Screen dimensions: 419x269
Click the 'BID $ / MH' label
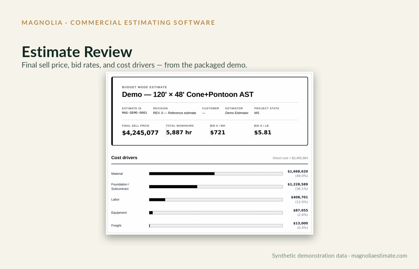(x=218, y=126)
